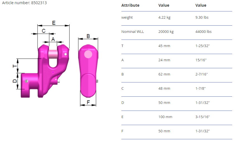Click dimension label F below the side view

88,102
